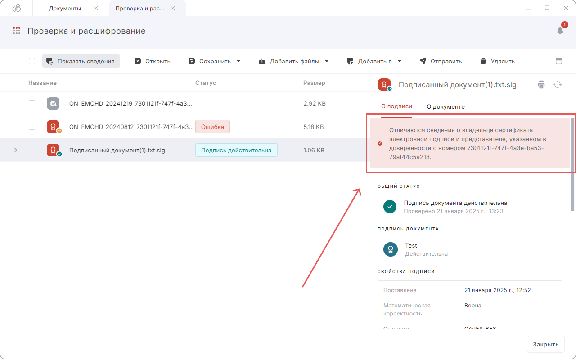Image resolution: width=576 pixels, height=359 pixels.
Task: Click the Отправить button
Action: pyautogui.click(x=441, y=61)
